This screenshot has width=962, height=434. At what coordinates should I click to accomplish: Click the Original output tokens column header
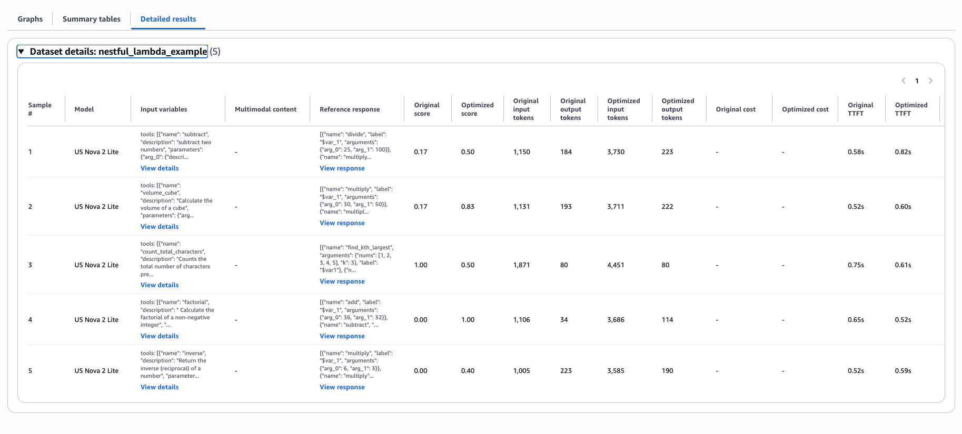coord(573,109)
